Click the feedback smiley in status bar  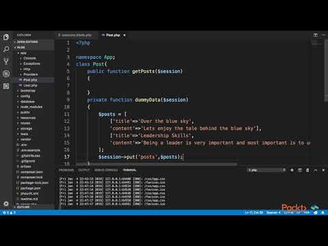(x=316, y=213)
